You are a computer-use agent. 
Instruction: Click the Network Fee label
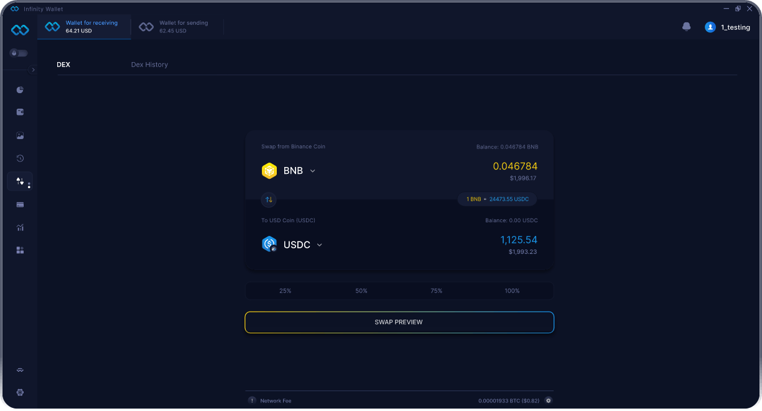point(276,401)
